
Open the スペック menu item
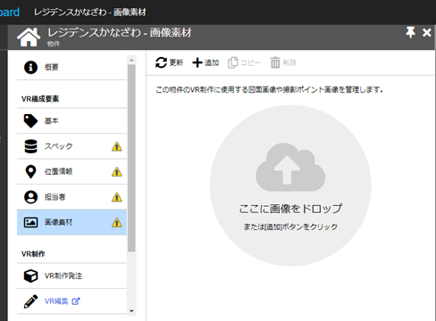(x=71, y=146)
